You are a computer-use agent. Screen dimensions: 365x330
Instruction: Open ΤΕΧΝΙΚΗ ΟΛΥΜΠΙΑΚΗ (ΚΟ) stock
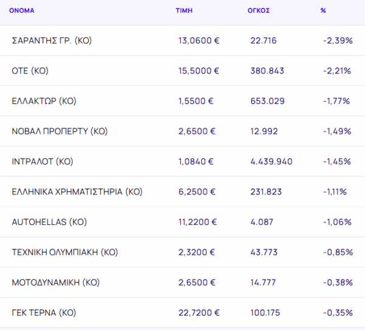click(x=64, y=252)
